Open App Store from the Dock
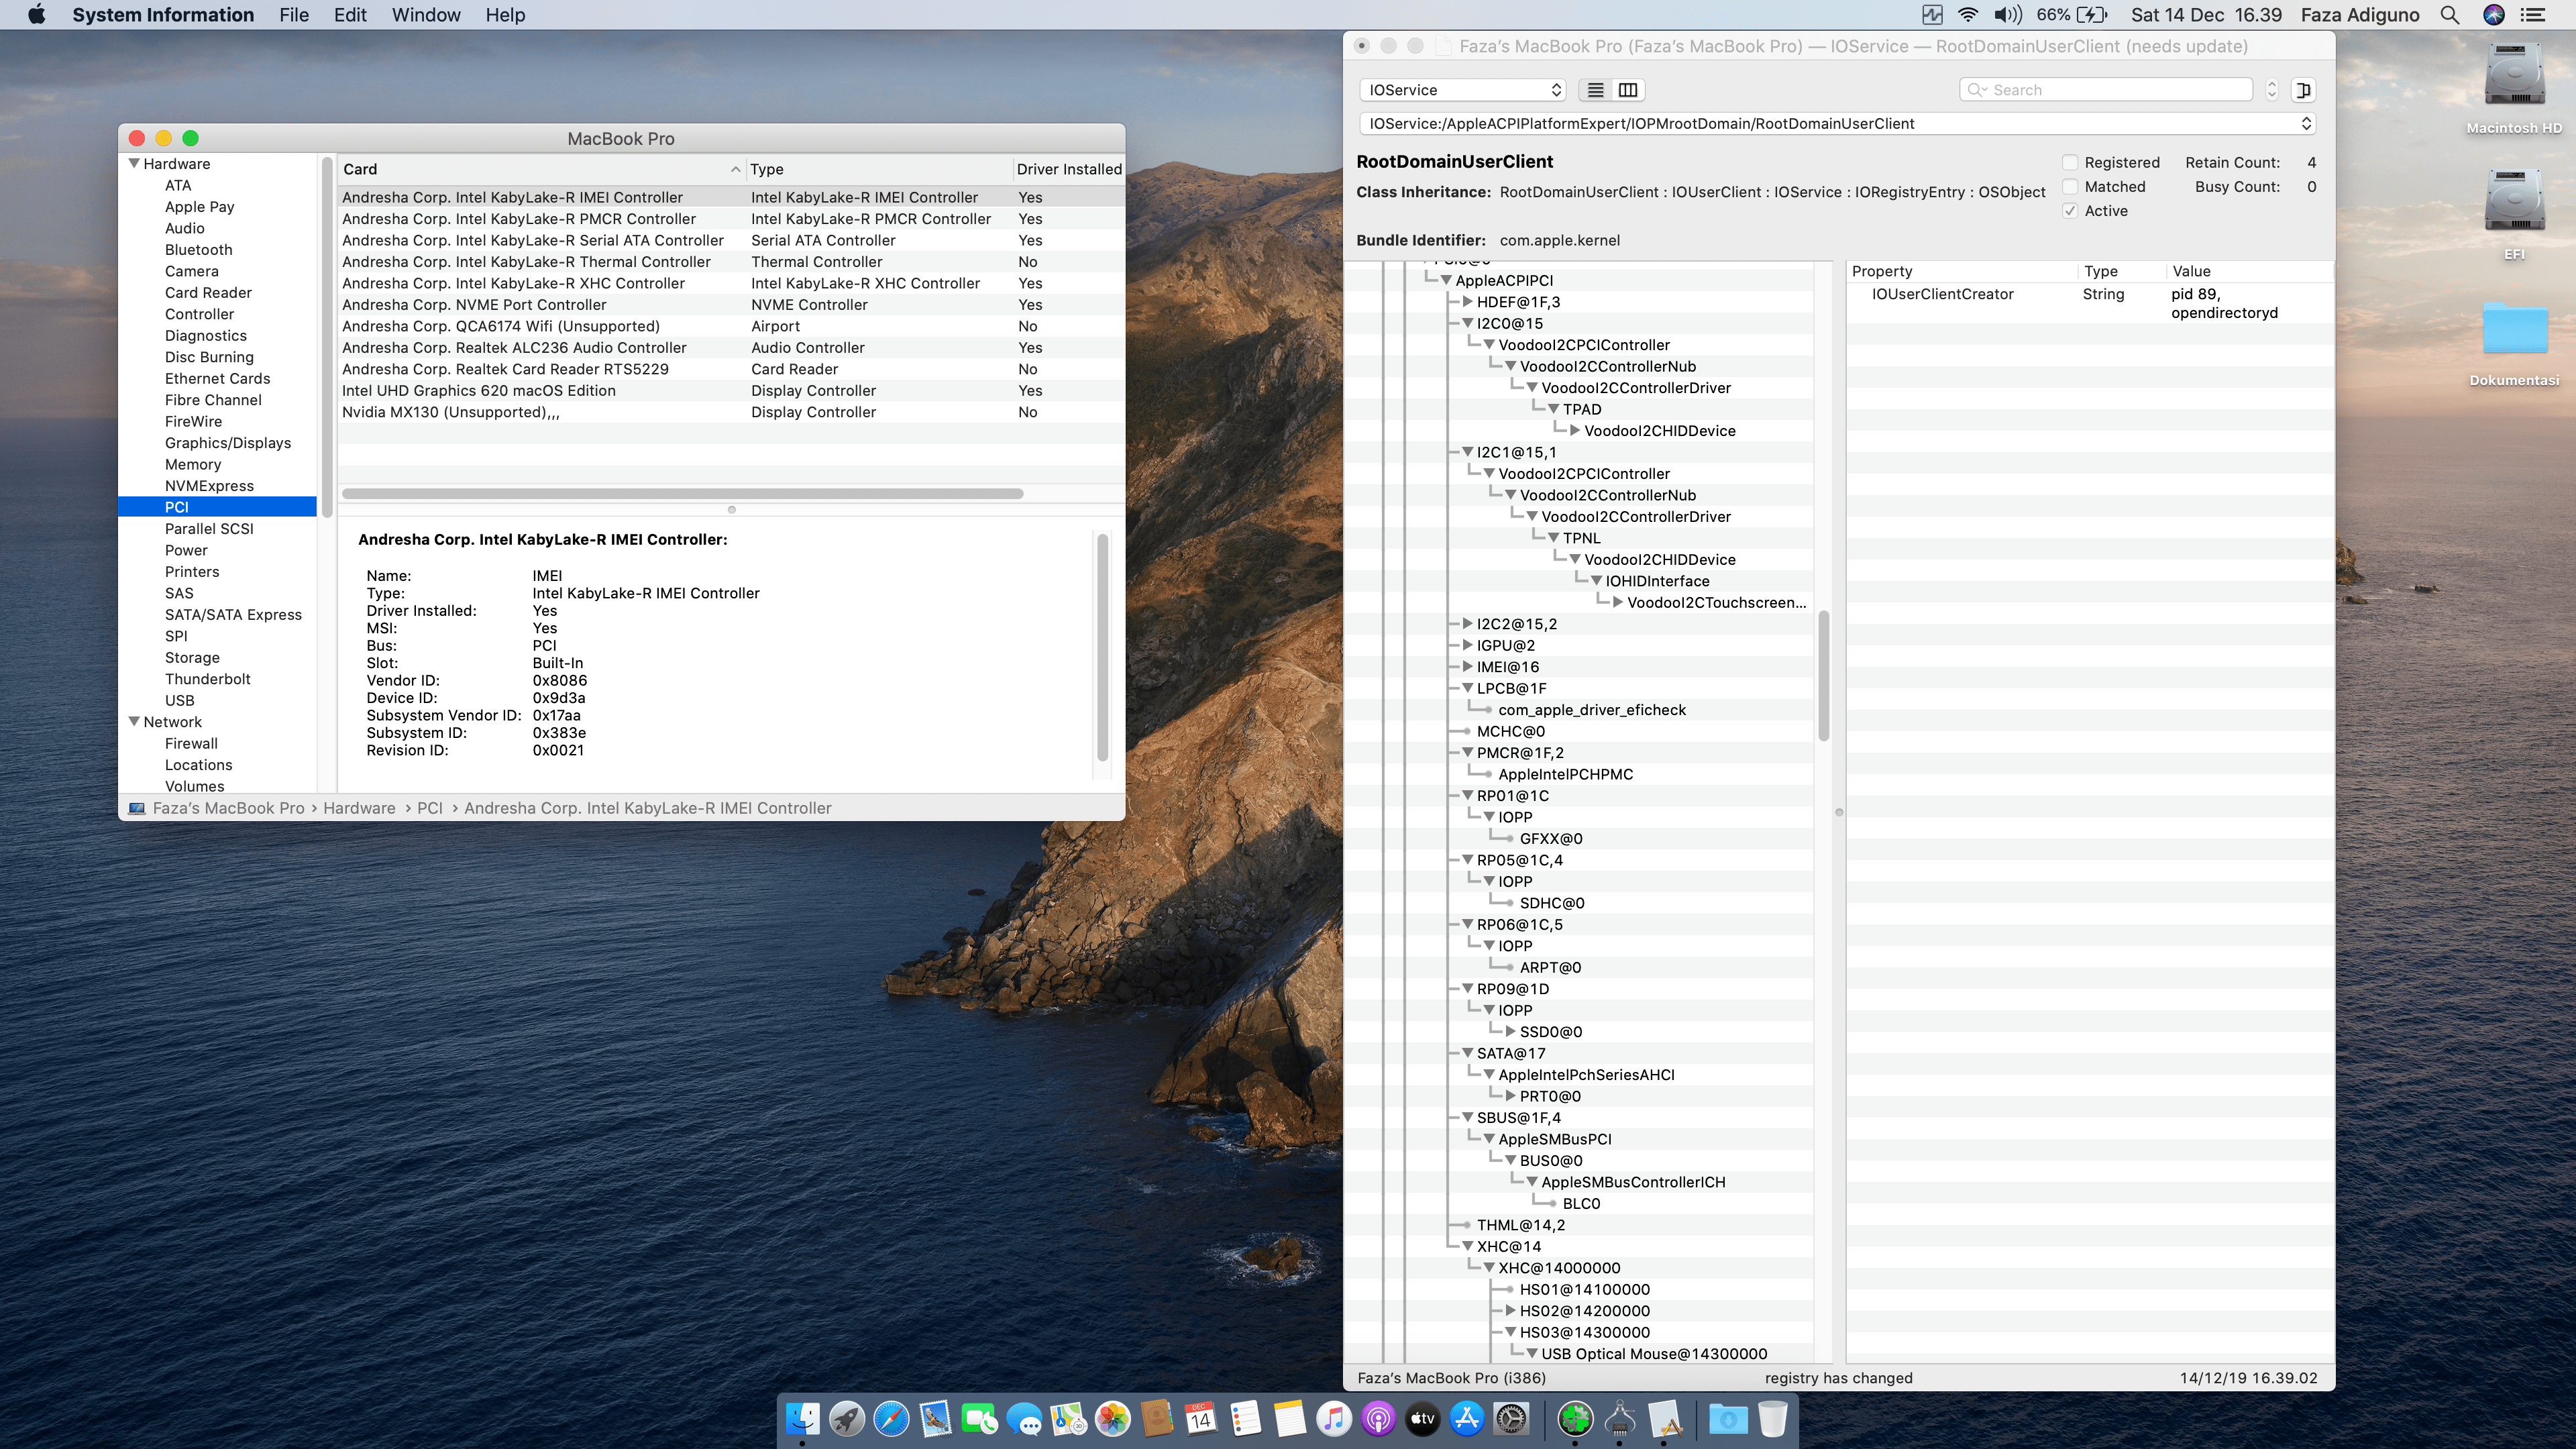Viewport: 2576px width, 1449px height. tap(1466, 1418)
